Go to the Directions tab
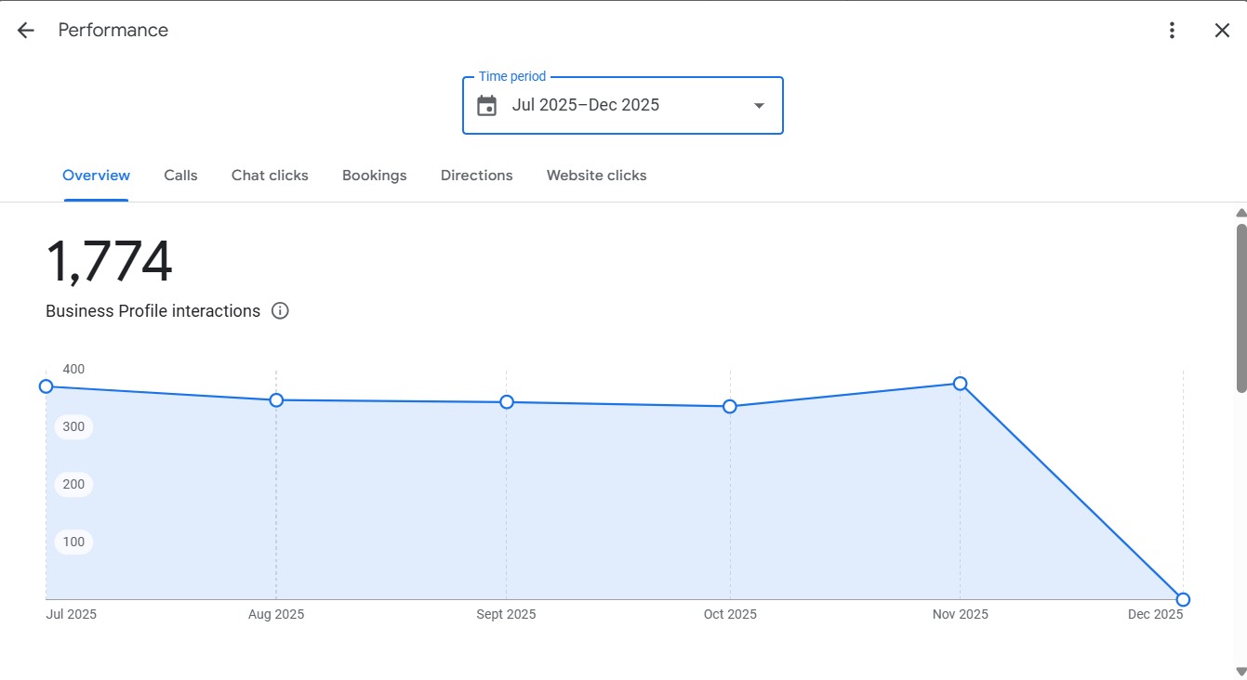The image size is (1247, 680). pos(476,176)
